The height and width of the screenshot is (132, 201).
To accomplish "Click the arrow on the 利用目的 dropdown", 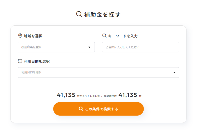I will click(174, 72).
